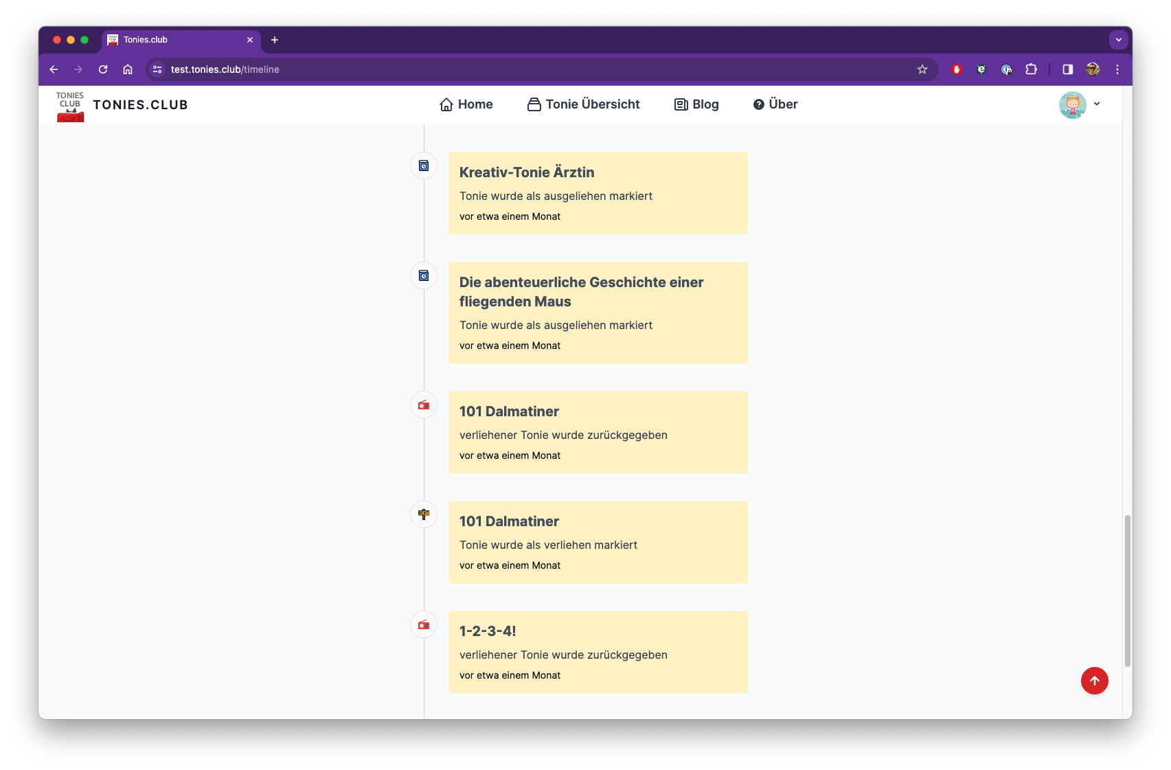This screenshot has height=770, width=1171.
Task: Click 'Tonie wurde als verliehen markiert' text
Action: click(x=548, y=545)
